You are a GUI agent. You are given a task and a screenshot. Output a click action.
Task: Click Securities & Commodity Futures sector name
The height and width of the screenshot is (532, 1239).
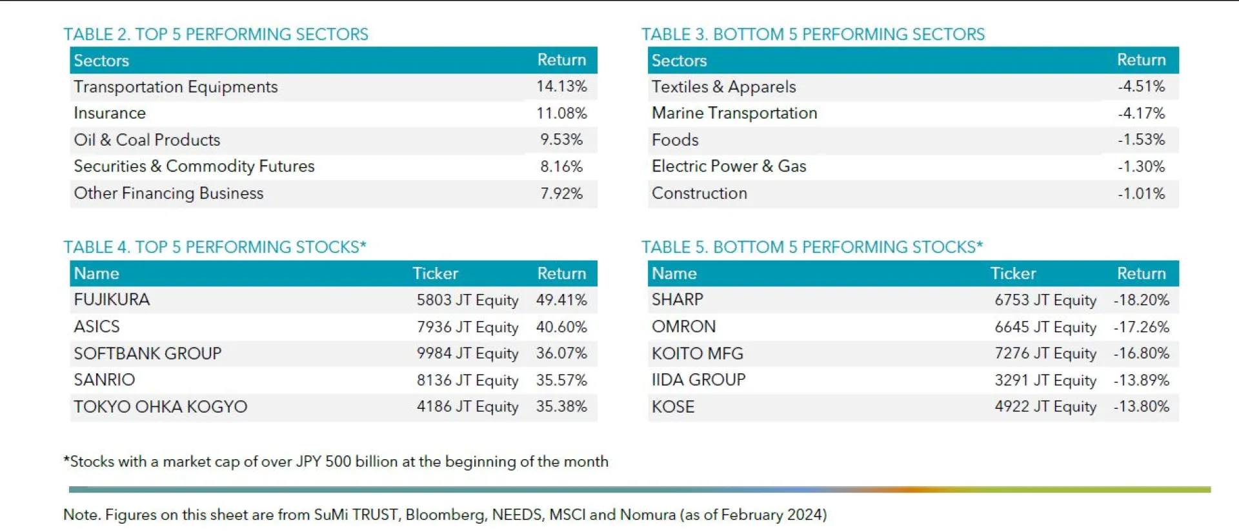(x=194, y=166)
